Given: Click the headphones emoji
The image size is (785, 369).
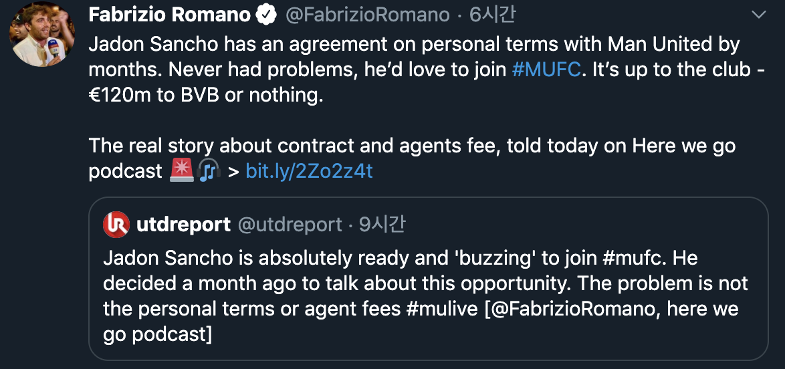Looking at the screenshot, I should 209,171.
